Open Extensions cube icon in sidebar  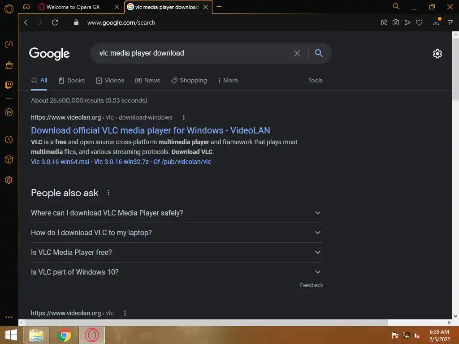coord(9,159)
